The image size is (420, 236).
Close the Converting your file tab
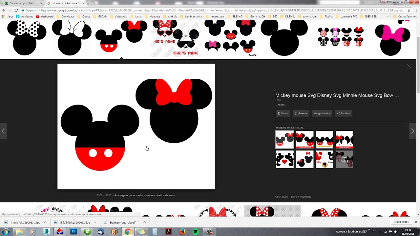coord(41,3)
